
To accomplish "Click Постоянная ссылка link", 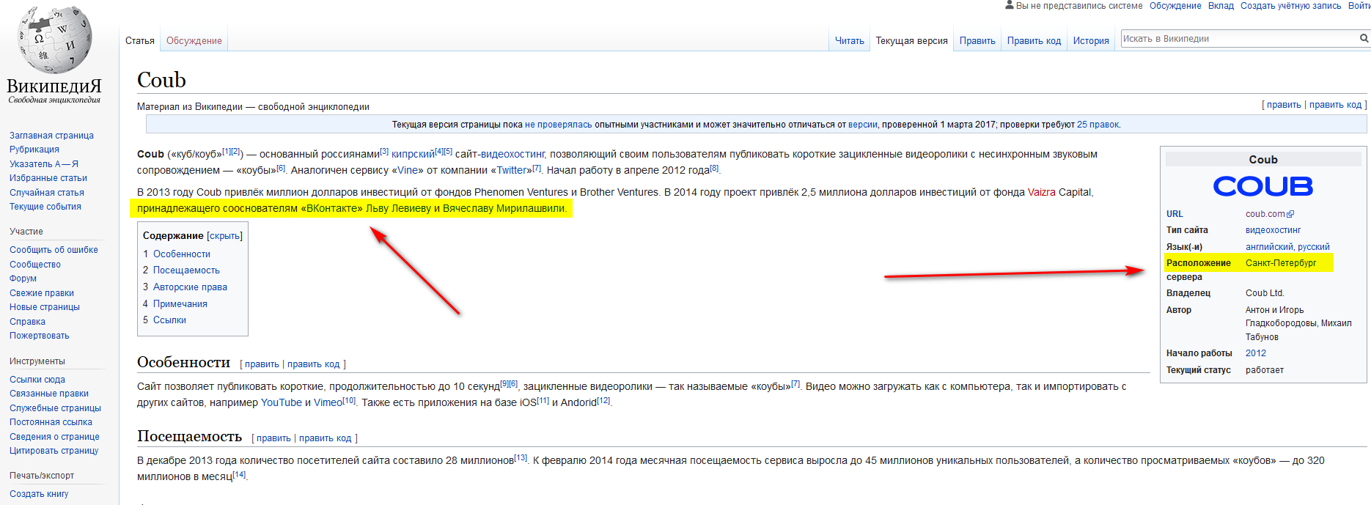I will 51,422.
